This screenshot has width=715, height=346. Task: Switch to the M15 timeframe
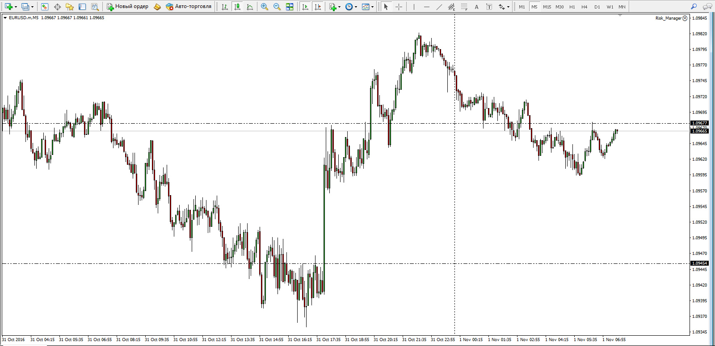547,7
